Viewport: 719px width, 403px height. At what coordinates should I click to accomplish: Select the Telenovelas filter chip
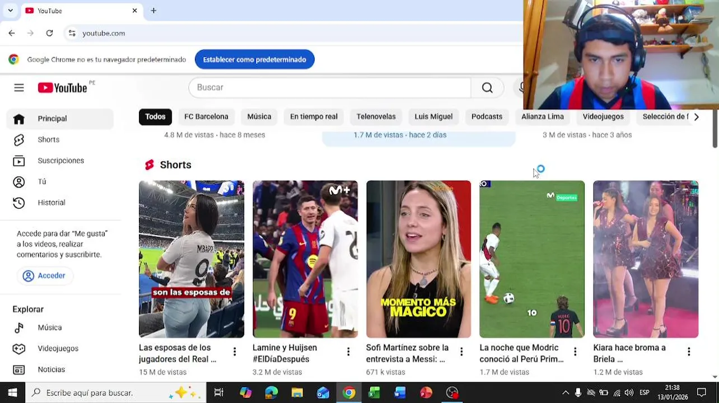tap(376, 116)
